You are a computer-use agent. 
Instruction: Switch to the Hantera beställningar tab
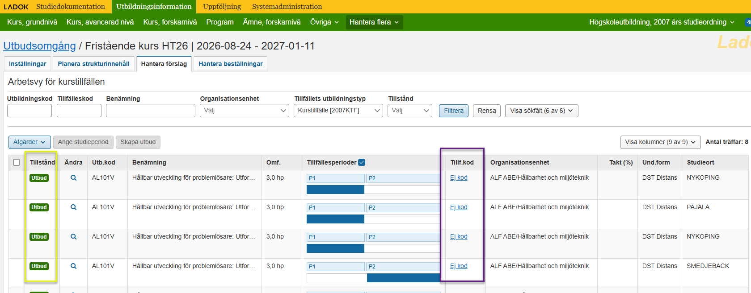point(230,64)
